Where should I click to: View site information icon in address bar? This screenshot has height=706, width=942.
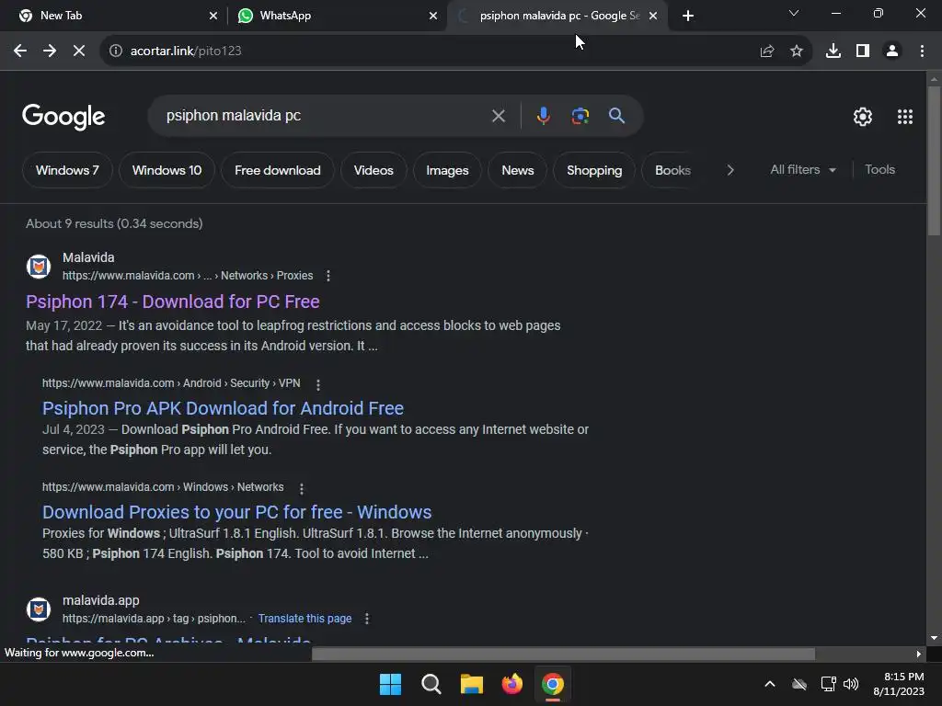[x=116, y=51]
